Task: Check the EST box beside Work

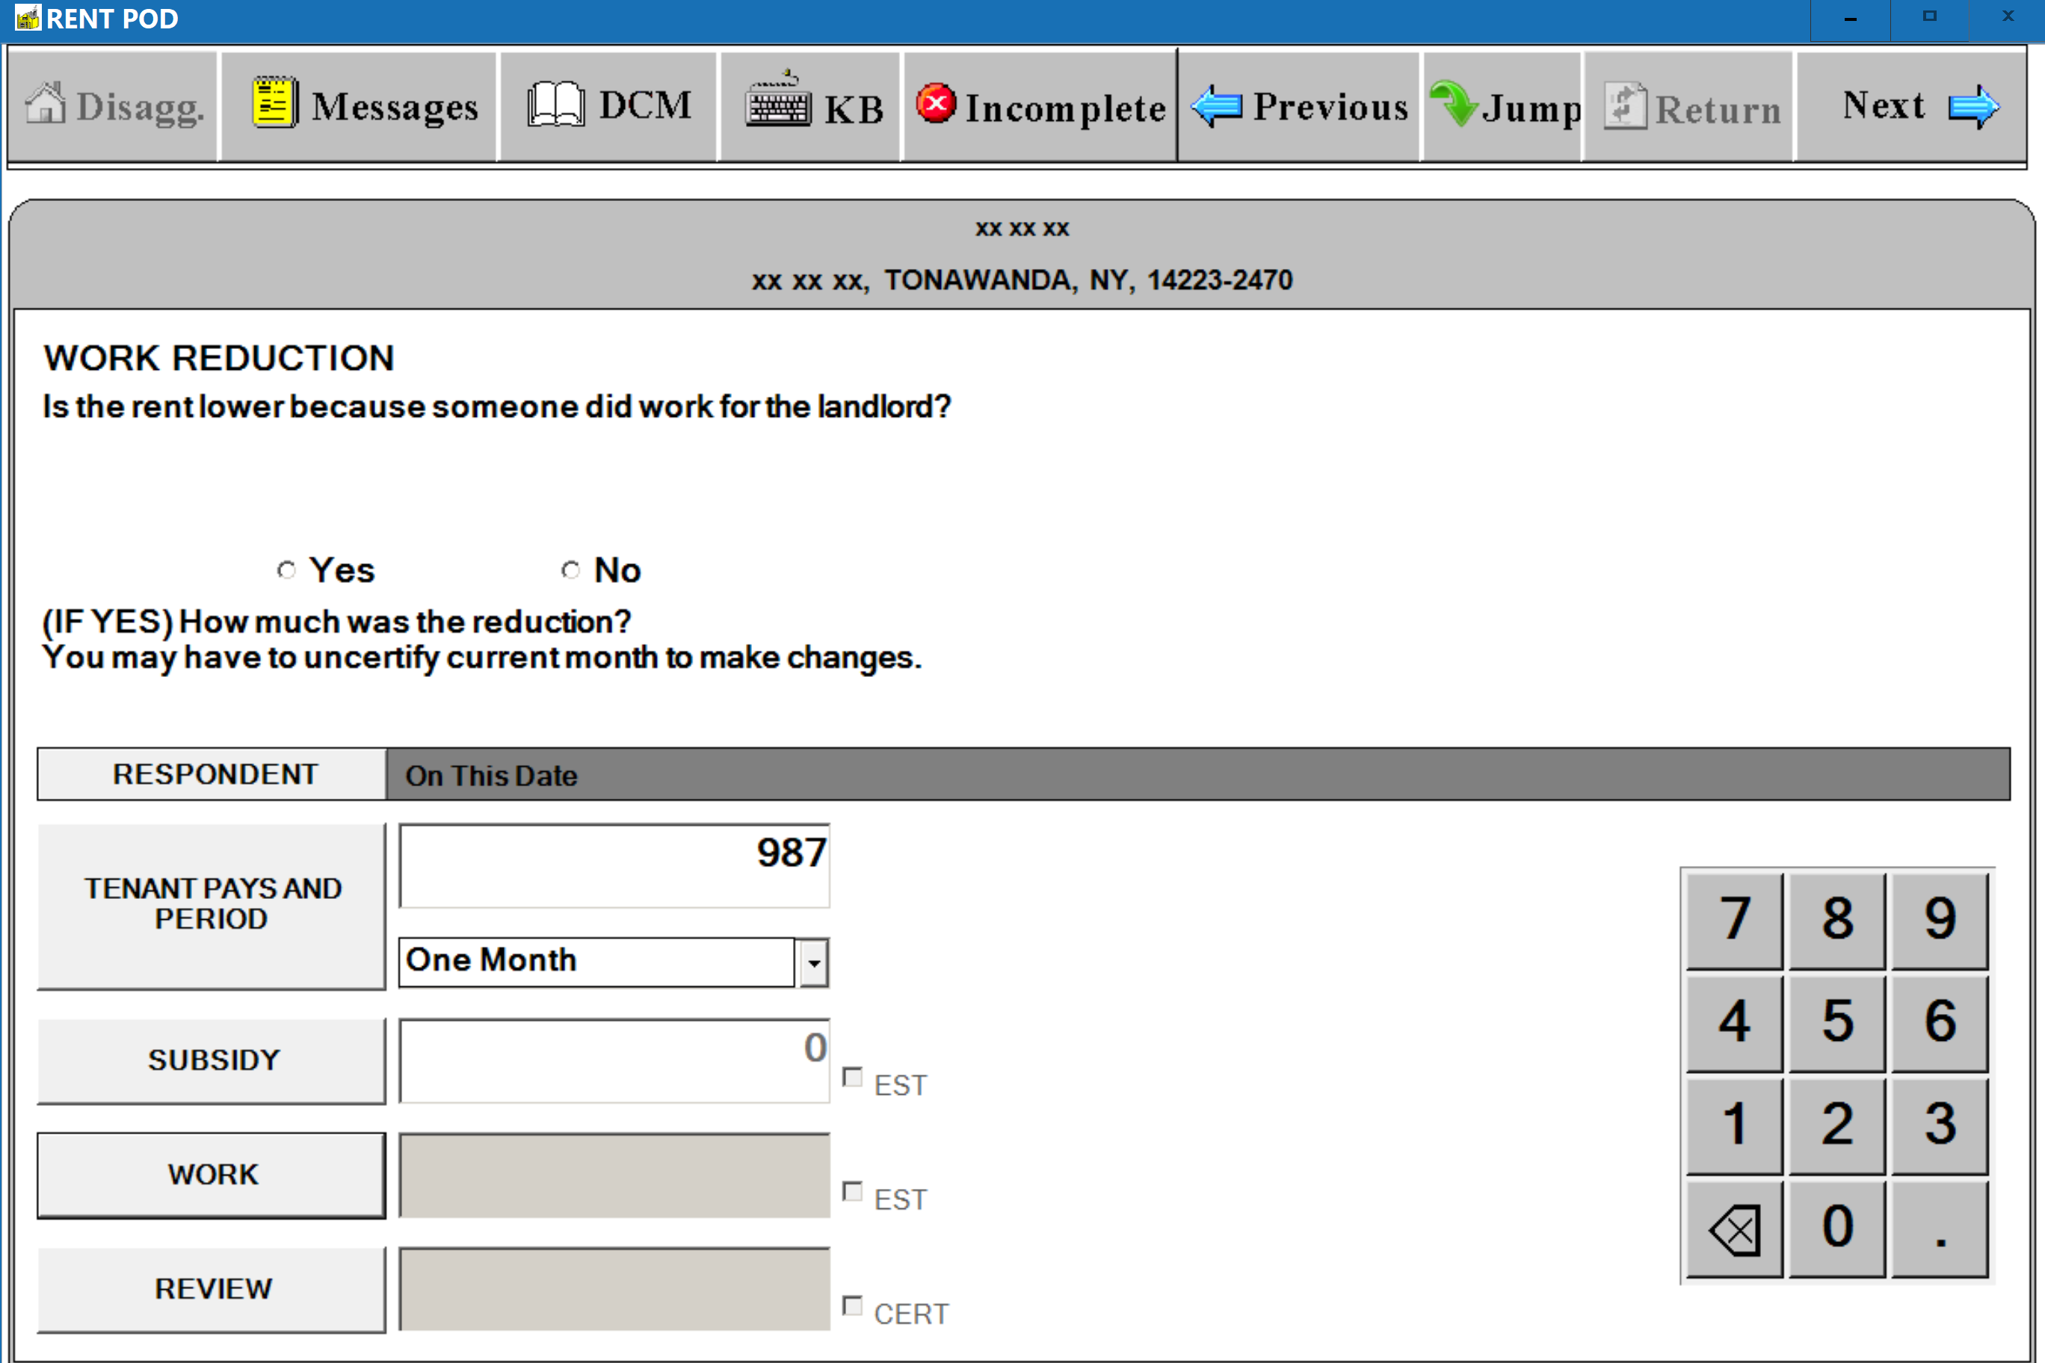Action: tap(852, 1191)
